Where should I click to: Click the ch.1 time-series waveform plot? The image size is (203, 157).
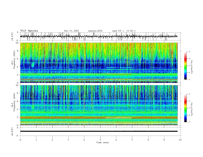tap(99, 36)
